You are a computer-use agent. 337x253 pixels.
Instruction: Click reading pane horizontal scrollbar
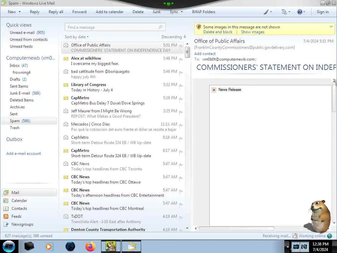click(x=236, y=229)
